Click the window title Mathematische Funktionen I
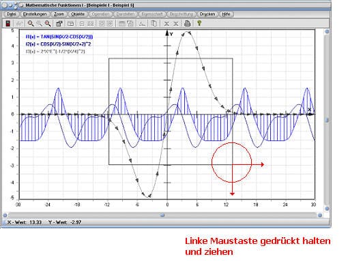348x261 pixels. click(x=55, y=5)
